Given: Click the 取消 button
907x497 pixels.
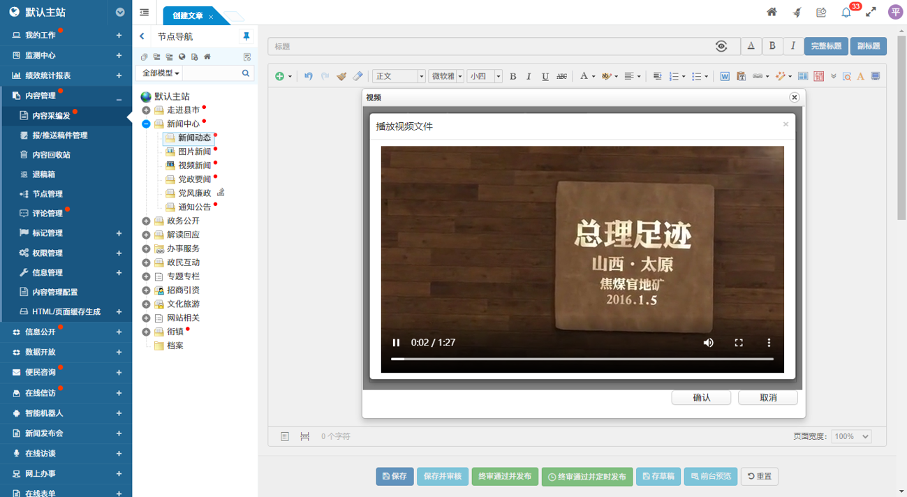Looking at the screenshot, I should click(x=768, y=397).
